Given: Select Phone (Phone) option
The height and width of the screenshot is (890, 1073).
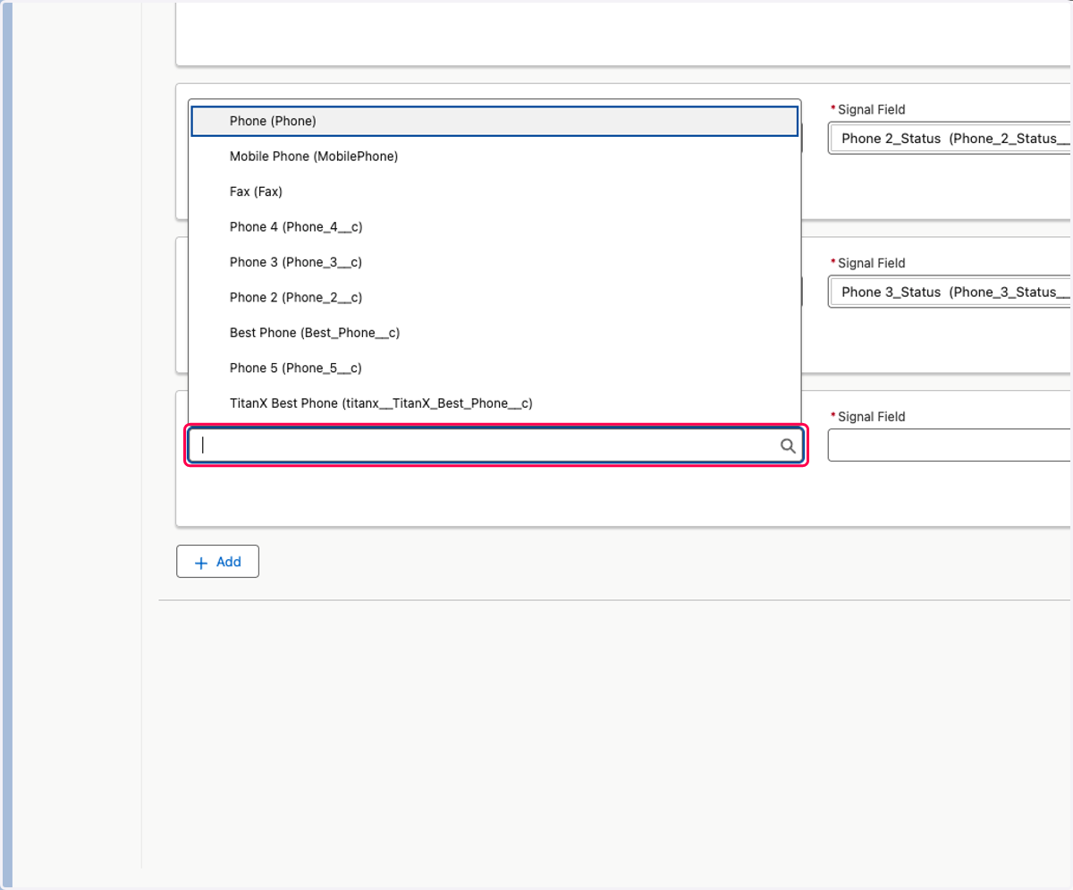Looking at the screenshot, I should click(494, 121).
